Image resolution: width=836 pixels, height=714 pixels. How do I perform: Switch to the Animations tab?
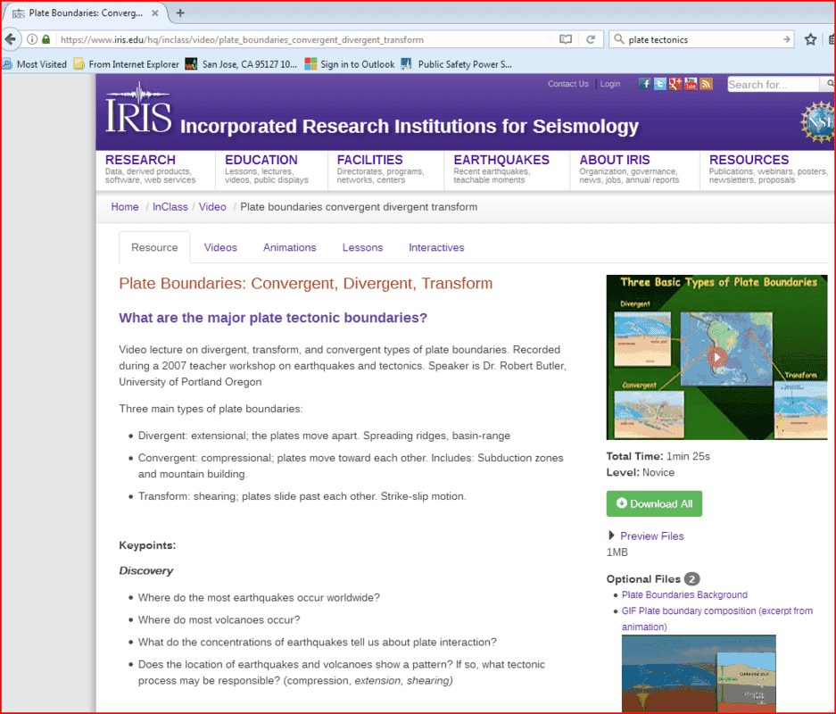289,247
